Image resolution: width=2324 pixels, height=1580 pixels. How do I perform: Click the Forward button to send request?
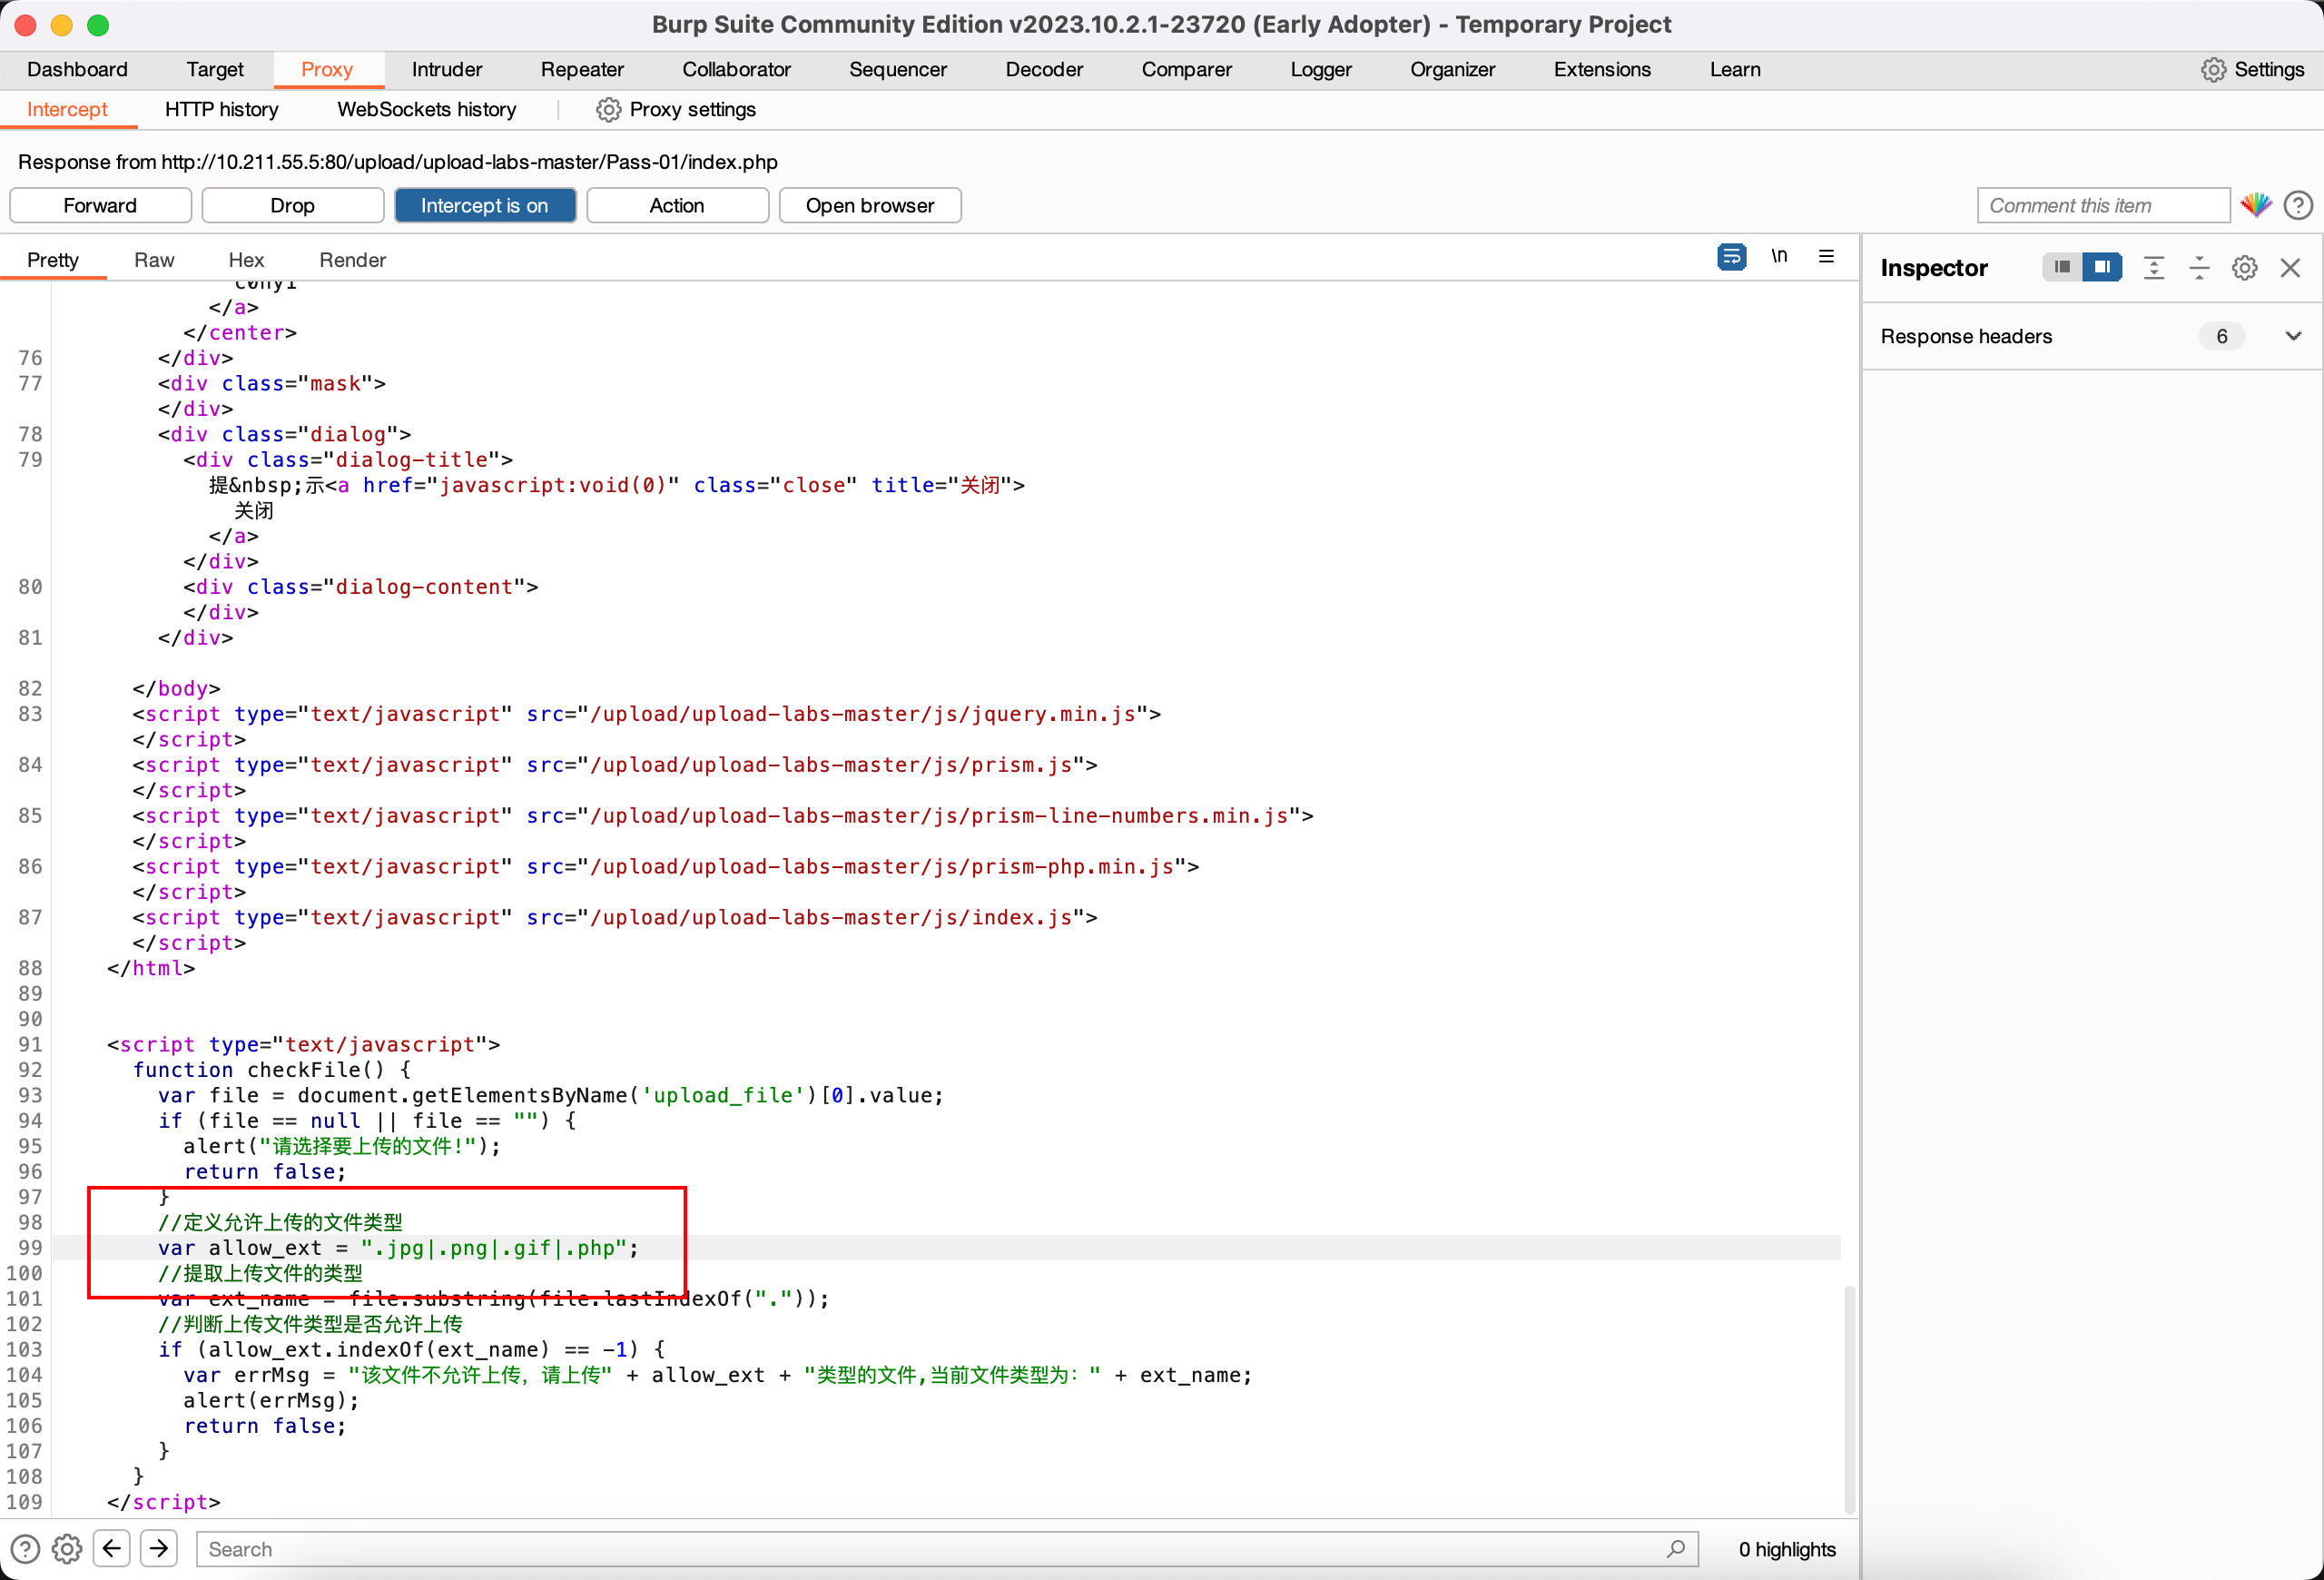coord(101,202)
